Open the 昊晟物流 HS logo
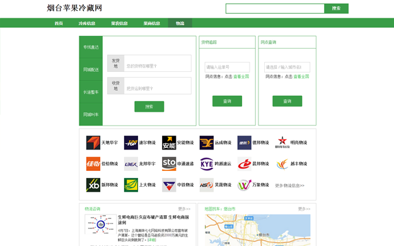394x246 pixels. point(207,185)
